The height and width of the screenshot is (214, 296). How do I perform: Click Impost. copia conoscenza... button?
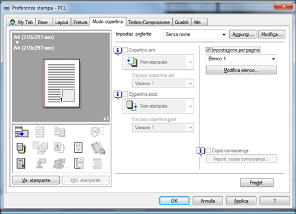point(241,159)
